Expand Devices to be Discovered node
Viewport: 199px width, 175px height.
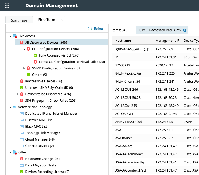coord(18,94)
